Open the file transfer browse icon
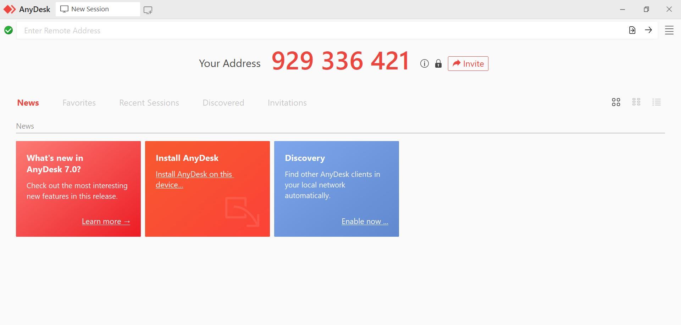This screenshot has width=681, height=325. pos(632,30)
